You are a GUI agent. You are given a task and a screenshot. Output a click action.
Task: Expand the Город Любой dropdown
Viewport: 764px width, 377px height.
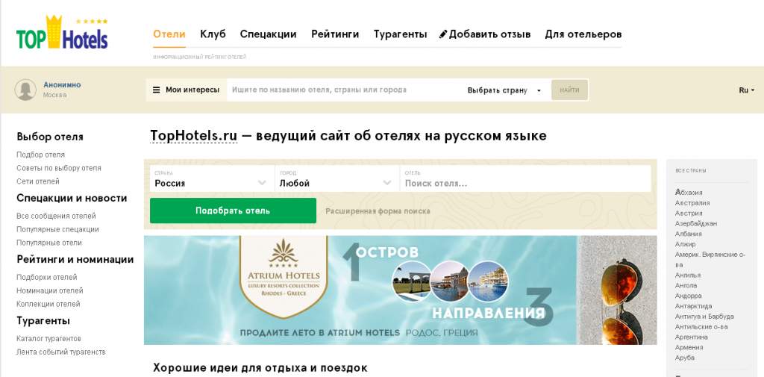[x=336, y=179]
